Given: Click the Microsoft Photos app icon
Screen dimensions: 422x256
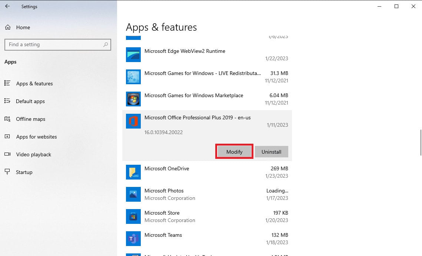Looking at the screenshot, I should click(133, 194).
